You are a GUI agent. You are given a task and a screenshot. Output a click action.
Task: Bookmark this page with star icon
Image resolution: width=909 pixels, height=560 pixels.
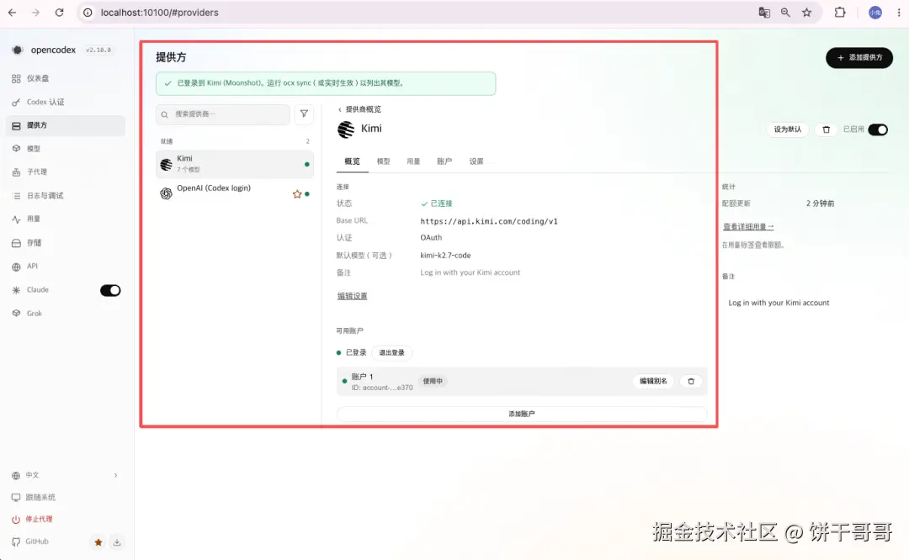[x=806, y=12]
